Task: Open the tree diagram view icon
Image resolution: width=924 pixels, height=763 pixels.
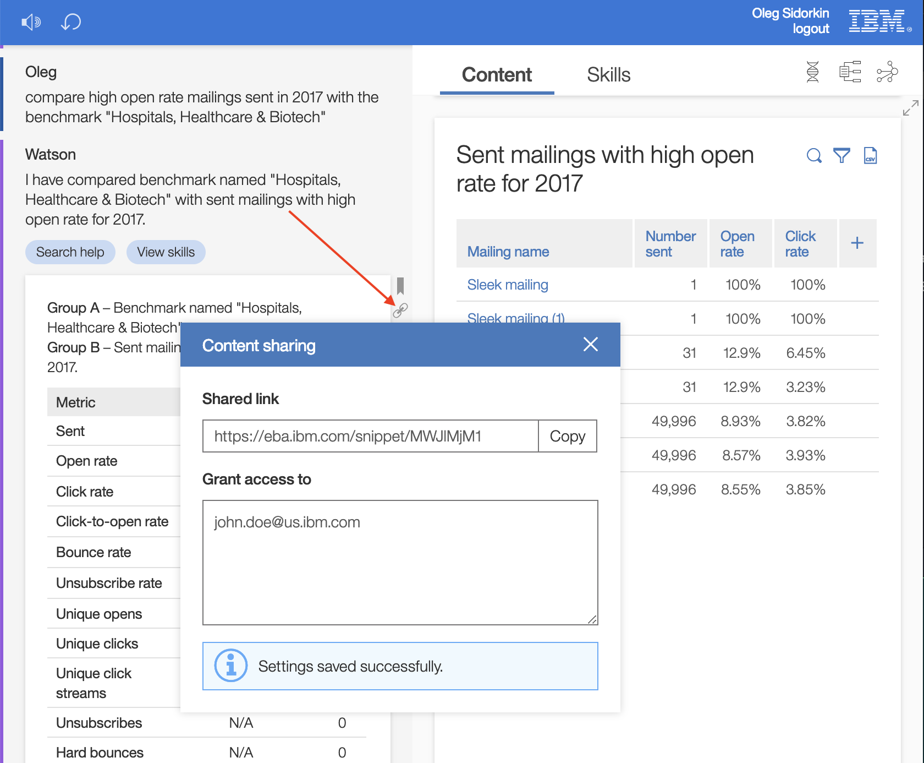Action: 850,72
